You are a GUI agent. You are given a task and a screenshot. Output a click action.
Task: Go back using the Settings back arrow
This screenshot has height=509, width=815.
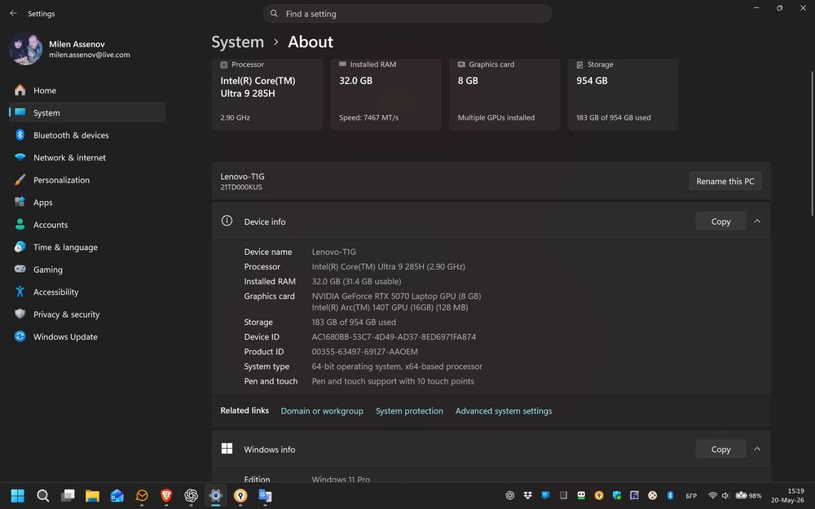tap(14, 14)
